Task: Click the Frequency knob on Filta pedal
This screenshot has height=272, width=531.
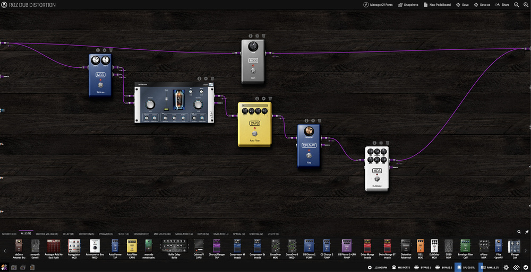Action: (309, 131)
